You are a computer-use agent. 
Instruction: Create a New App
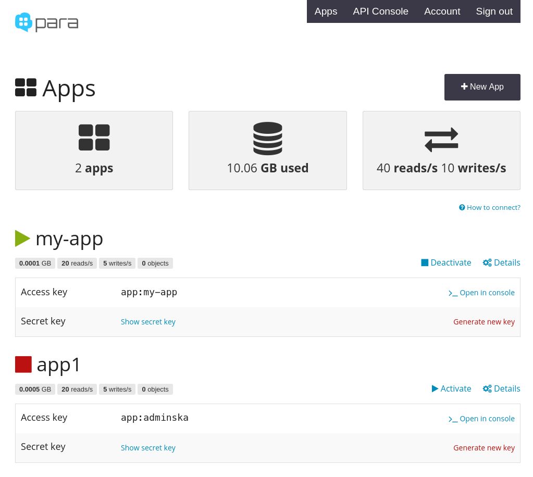tap(482, 86)
